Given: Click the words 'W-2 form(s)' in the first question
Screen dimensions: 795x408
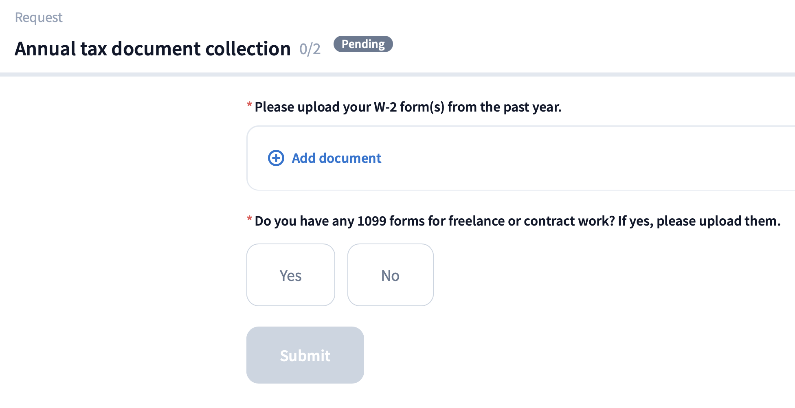Looking at the screenshot, I should [x=409, y=107].
